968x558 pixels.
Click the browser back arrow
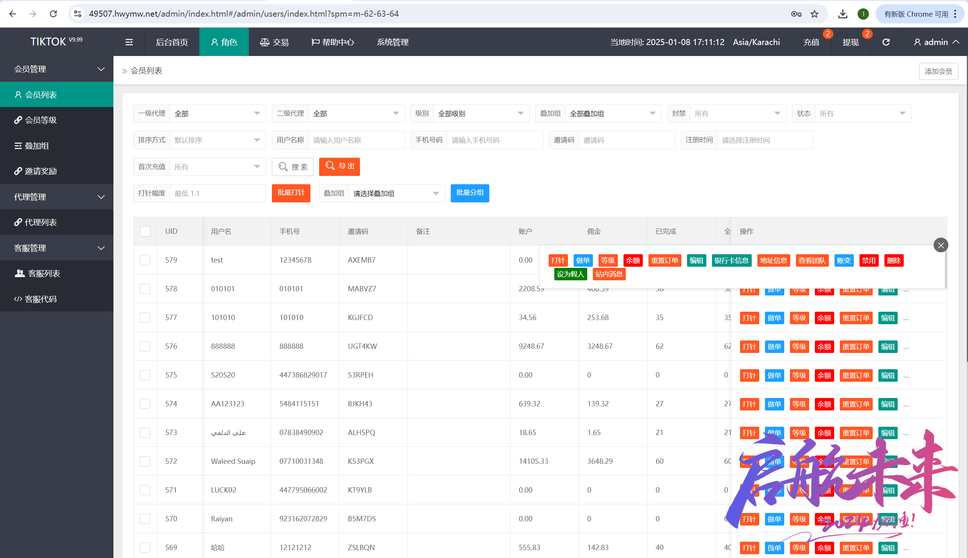pyautogui.click(x=12, y=14)
